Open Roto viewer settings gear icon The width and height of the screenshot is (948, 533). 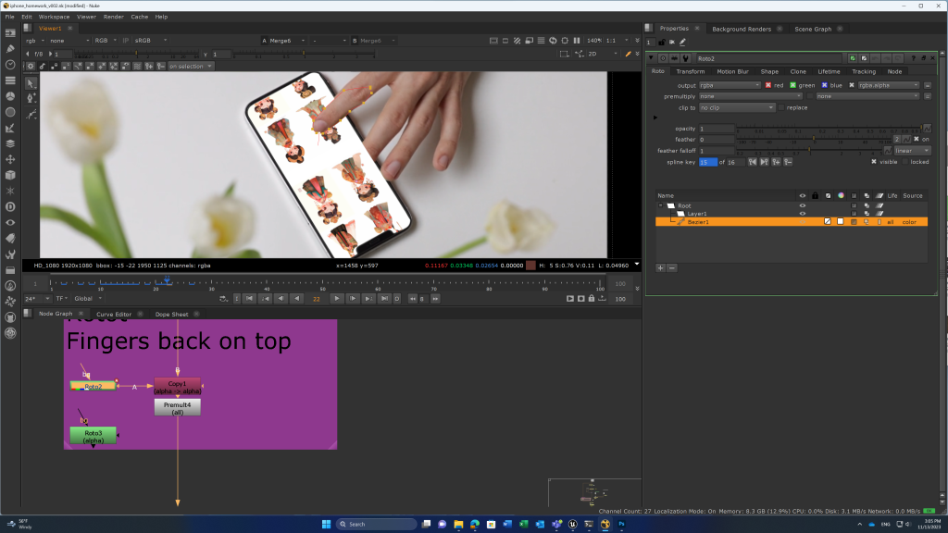tap(31, 67)
